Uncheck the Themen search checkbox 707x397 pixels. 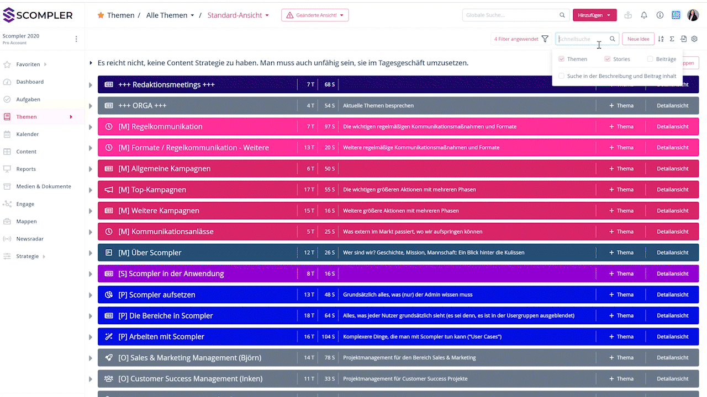pos(562,59)
